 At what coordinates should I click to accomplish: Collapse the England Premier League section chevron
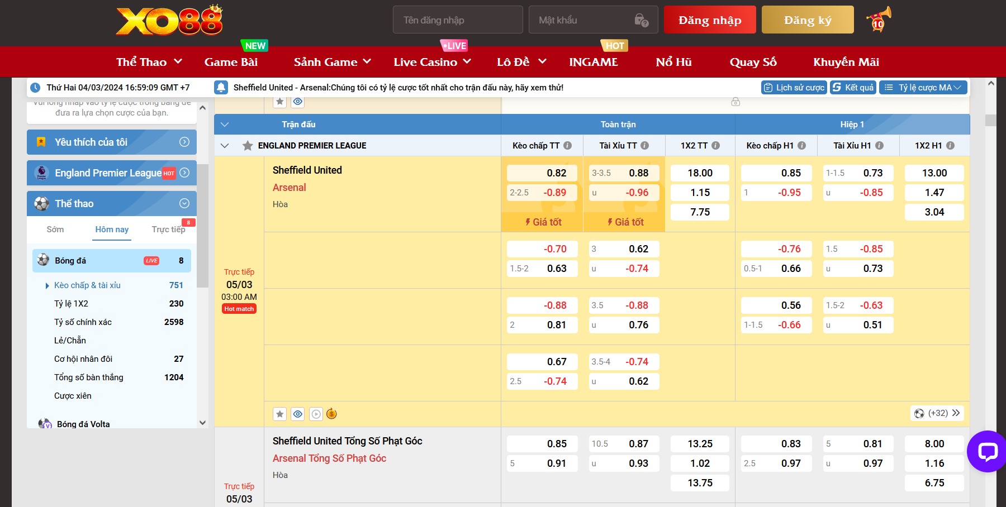click(x=225, y=146)
